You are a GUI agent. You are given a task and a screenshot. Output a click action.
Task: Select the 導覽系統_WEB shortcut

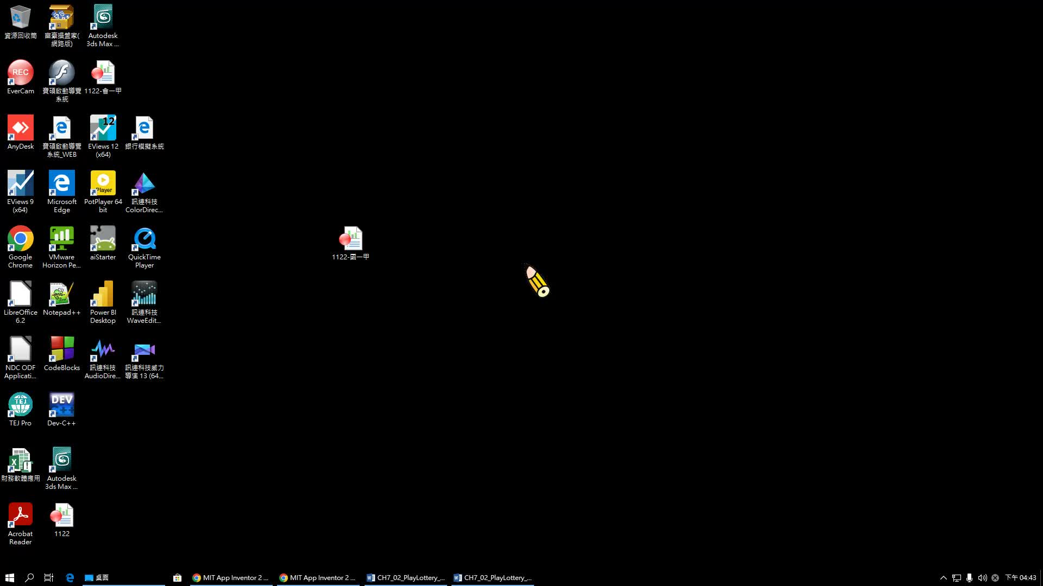click(x=62, y=136)
